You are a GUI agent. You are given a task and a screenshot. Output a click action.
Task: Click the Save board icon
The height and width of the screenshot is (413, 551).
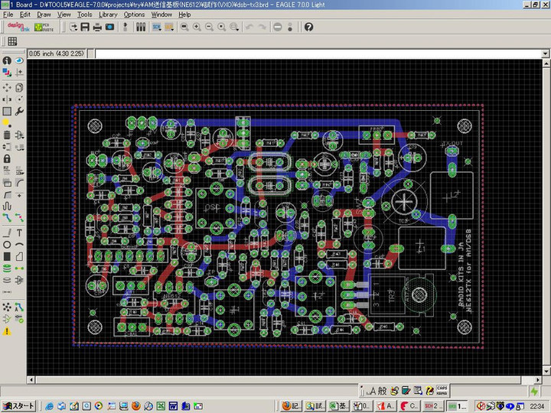(x=85, y=27)
